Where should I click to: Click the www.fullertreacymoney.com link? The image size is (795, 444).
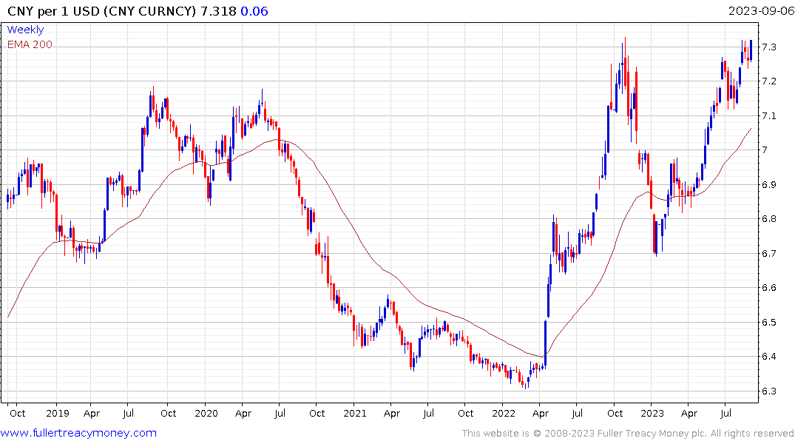click(78, 433)
